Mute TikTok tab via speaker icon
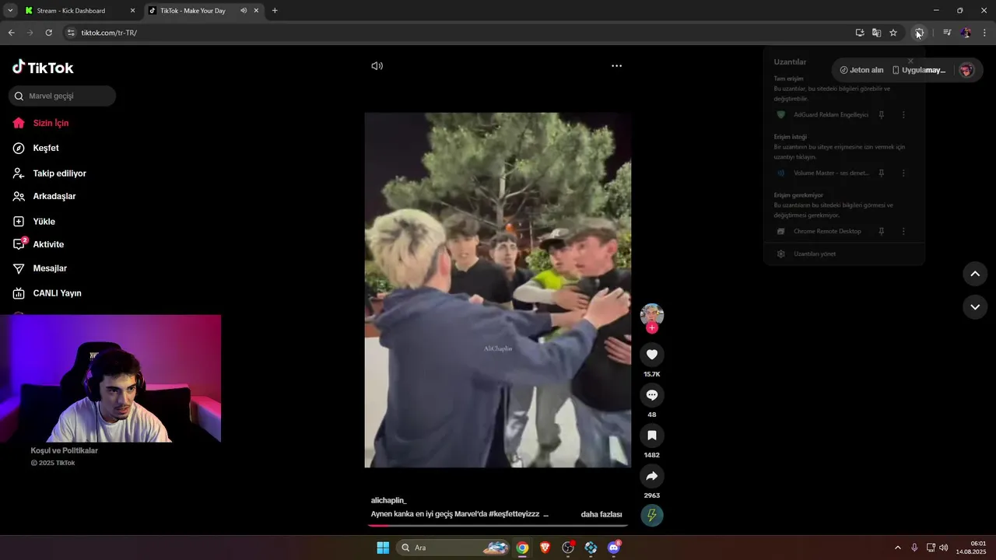 244,11
